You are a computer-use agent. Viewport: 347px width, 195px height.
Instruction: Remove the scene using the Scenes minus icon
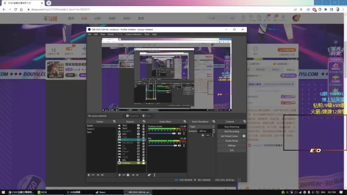[x=93, y=175]
